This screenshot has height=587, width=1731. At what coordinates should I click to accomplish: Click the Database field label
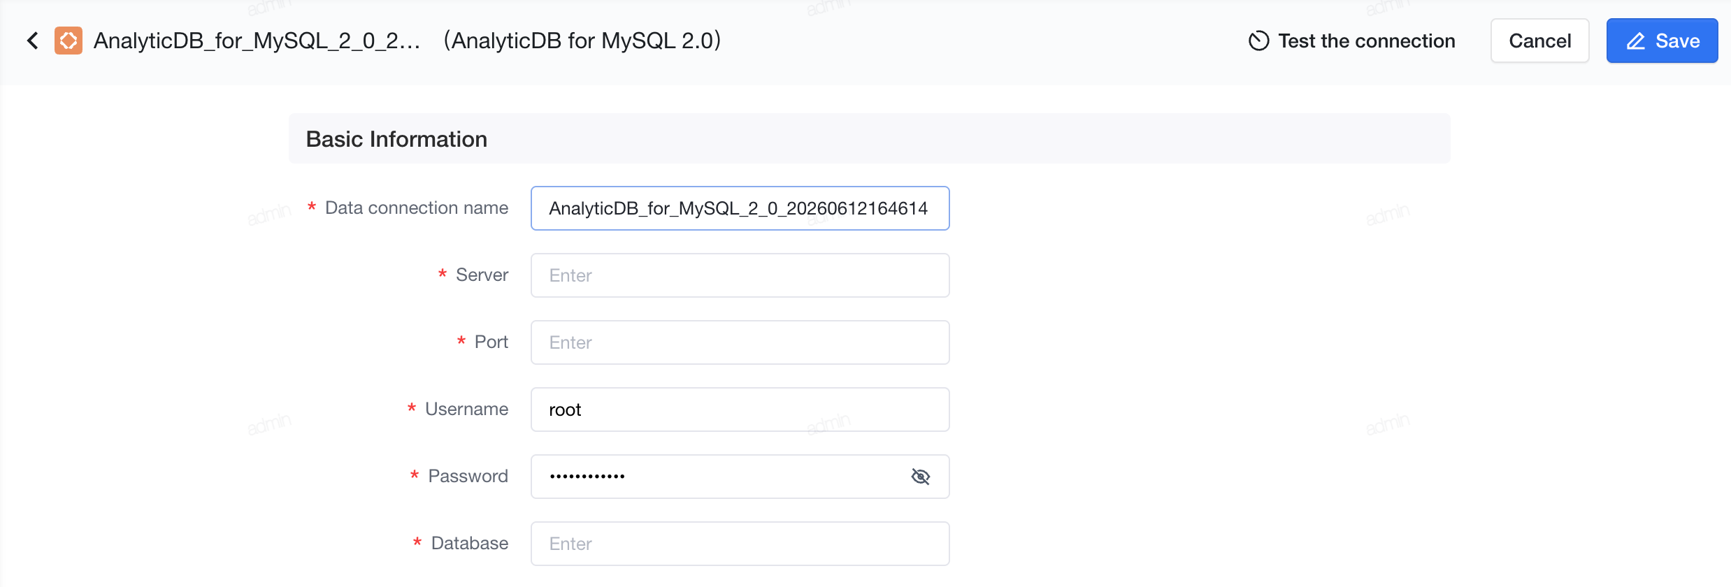pos(470,544)
